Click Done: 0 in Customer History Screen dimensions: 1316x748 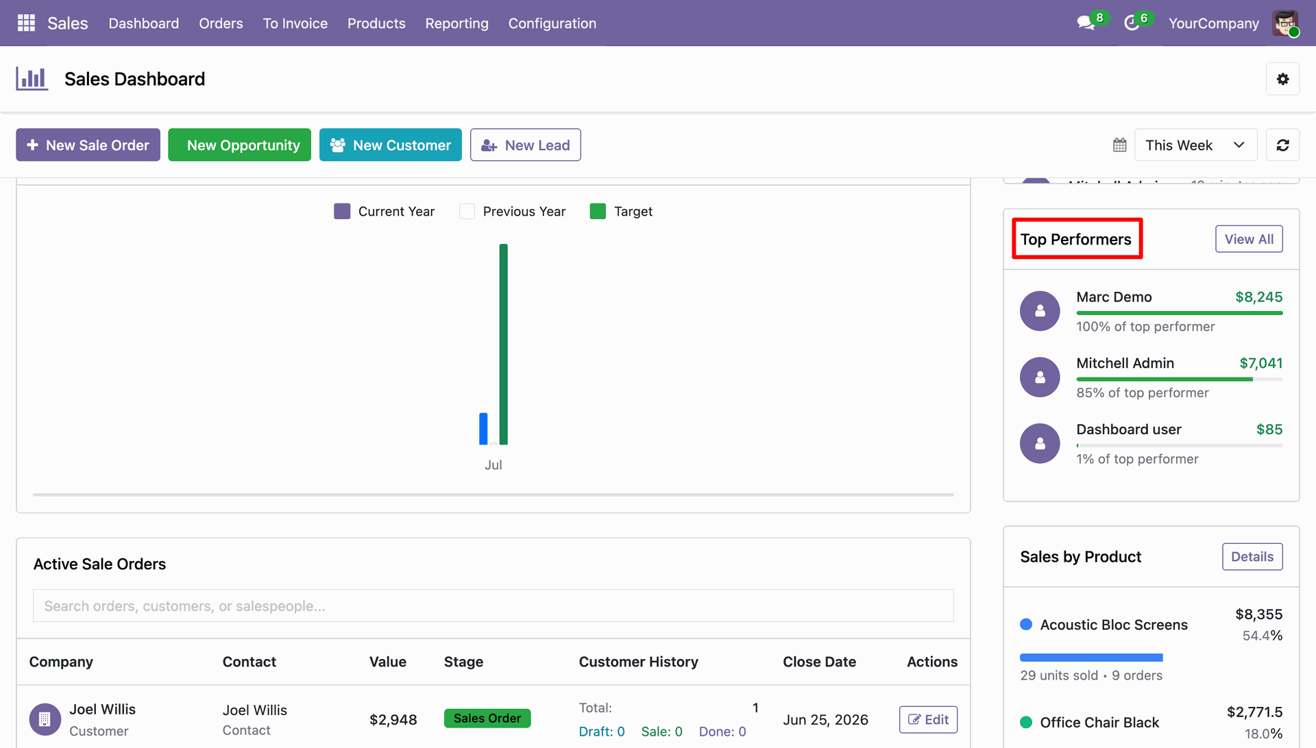pos(722,732)
